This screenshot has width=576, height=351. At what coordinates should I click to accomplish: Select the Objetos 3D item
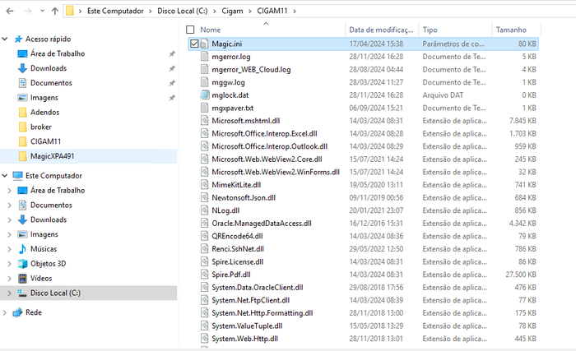[48, 264]
